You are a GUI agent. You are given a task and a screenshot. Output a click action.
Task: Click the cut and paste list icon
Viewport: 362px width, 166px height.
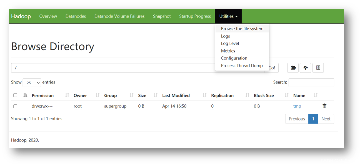(x=318, y=68)
